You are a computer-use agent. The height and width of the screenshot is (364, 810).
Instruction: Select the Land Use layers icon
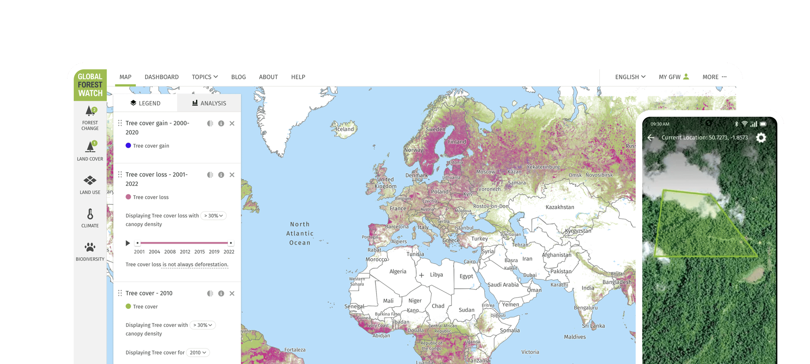click(90, 180)
